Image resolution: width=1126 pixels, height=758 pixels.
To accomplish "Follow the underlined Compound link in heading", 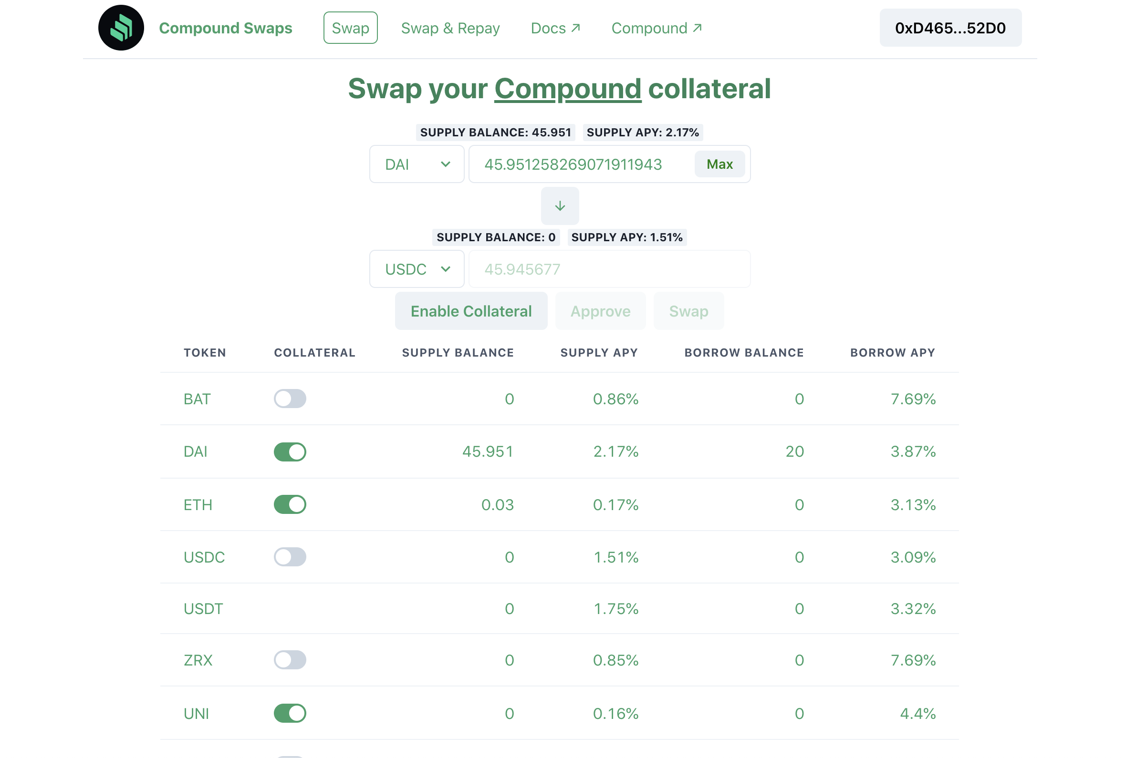I will coord(567,89).
